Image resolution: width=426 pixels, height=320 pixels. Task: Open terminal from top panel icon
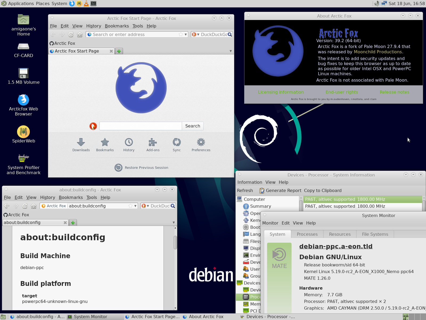[x=93, y=3]
